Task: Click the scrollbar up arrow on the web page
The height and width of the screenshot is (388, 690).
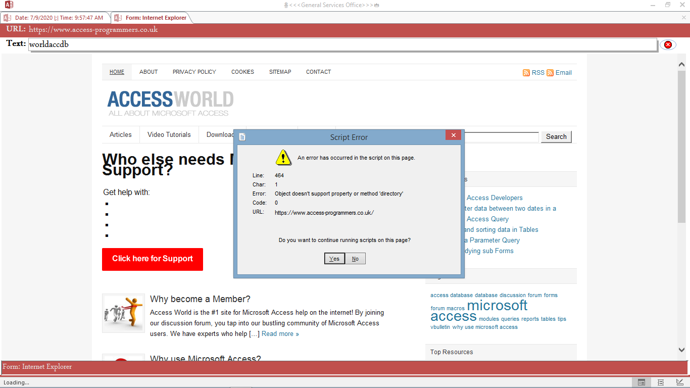Action: [x=681, y=65]
